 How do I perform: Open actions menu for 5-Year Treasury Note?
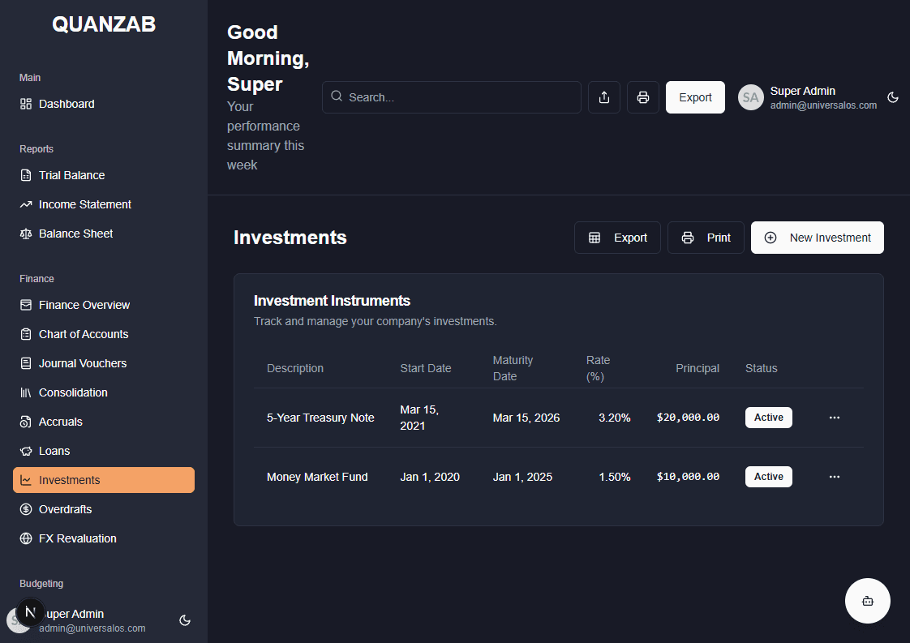tap(835, 418)
